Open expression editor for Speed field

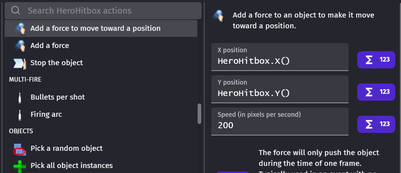pyautogui.click(x=375, y=124)
